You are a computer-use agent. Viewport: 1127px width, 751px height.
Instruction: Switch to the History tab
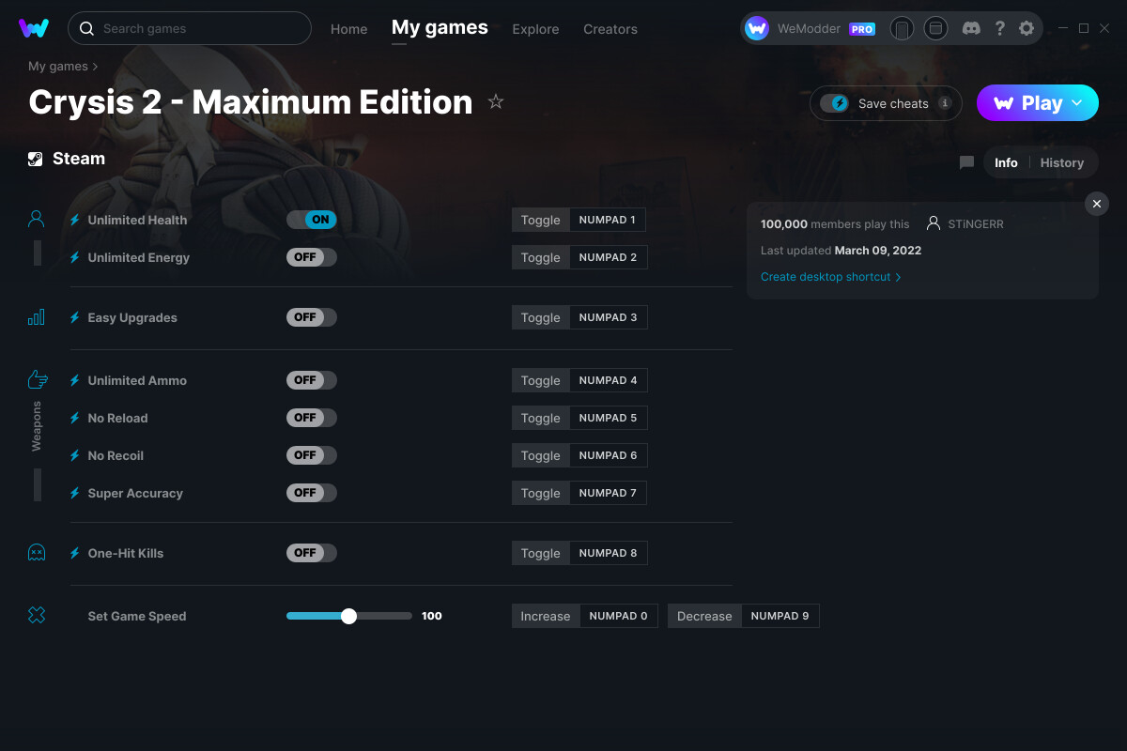click(x=1062, y=162)
